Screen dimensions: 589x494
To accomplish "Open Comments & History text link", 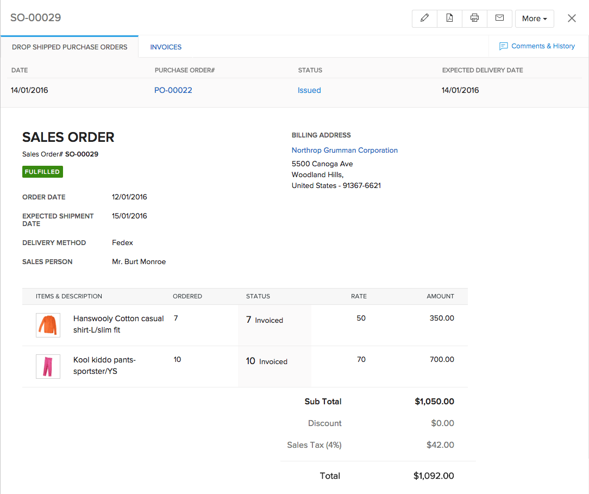I will click(543, 46).
